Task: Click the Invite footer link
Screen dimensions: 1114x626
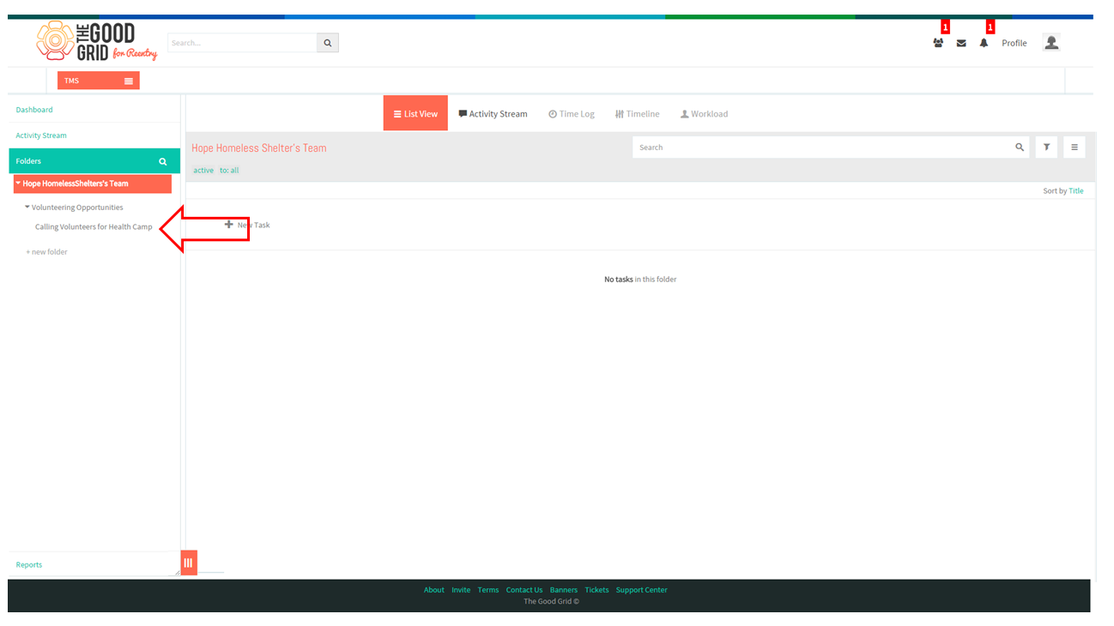Action: (461, 590)
